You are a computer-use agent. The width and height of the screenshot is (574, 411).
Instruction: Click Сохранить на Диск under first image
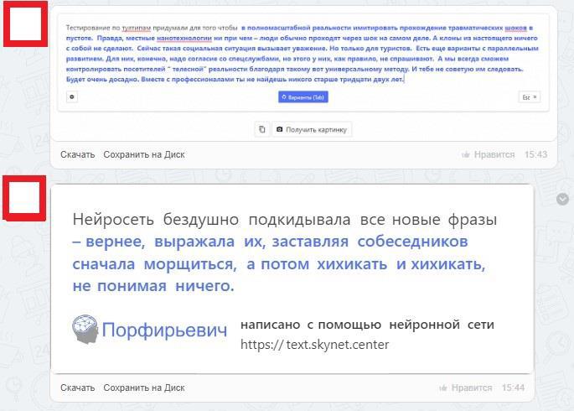(143, 154)
